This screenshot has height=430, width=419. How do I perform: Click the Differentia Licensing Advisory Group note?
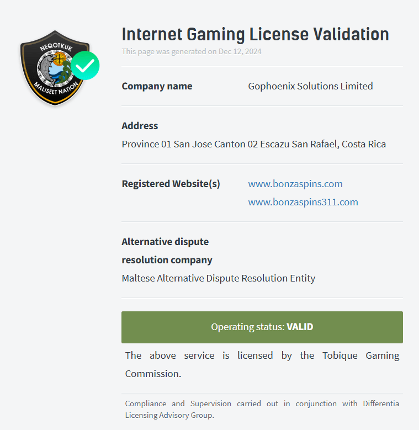(x=262, y=409)
